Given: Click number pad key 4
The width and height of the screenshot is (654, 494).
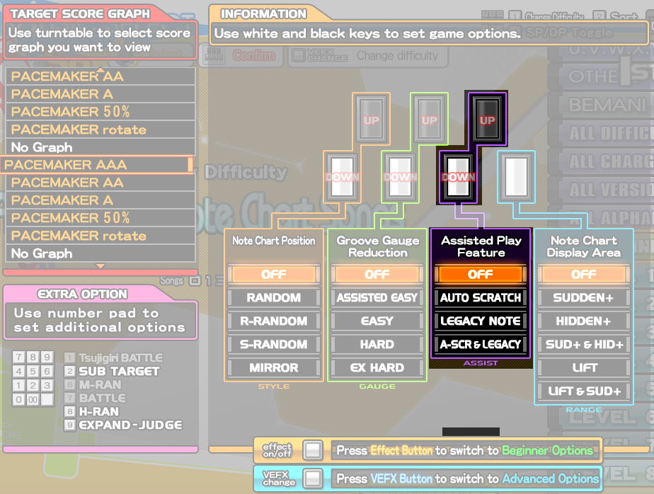Looking at the screenshot, I should click(19, 372).
